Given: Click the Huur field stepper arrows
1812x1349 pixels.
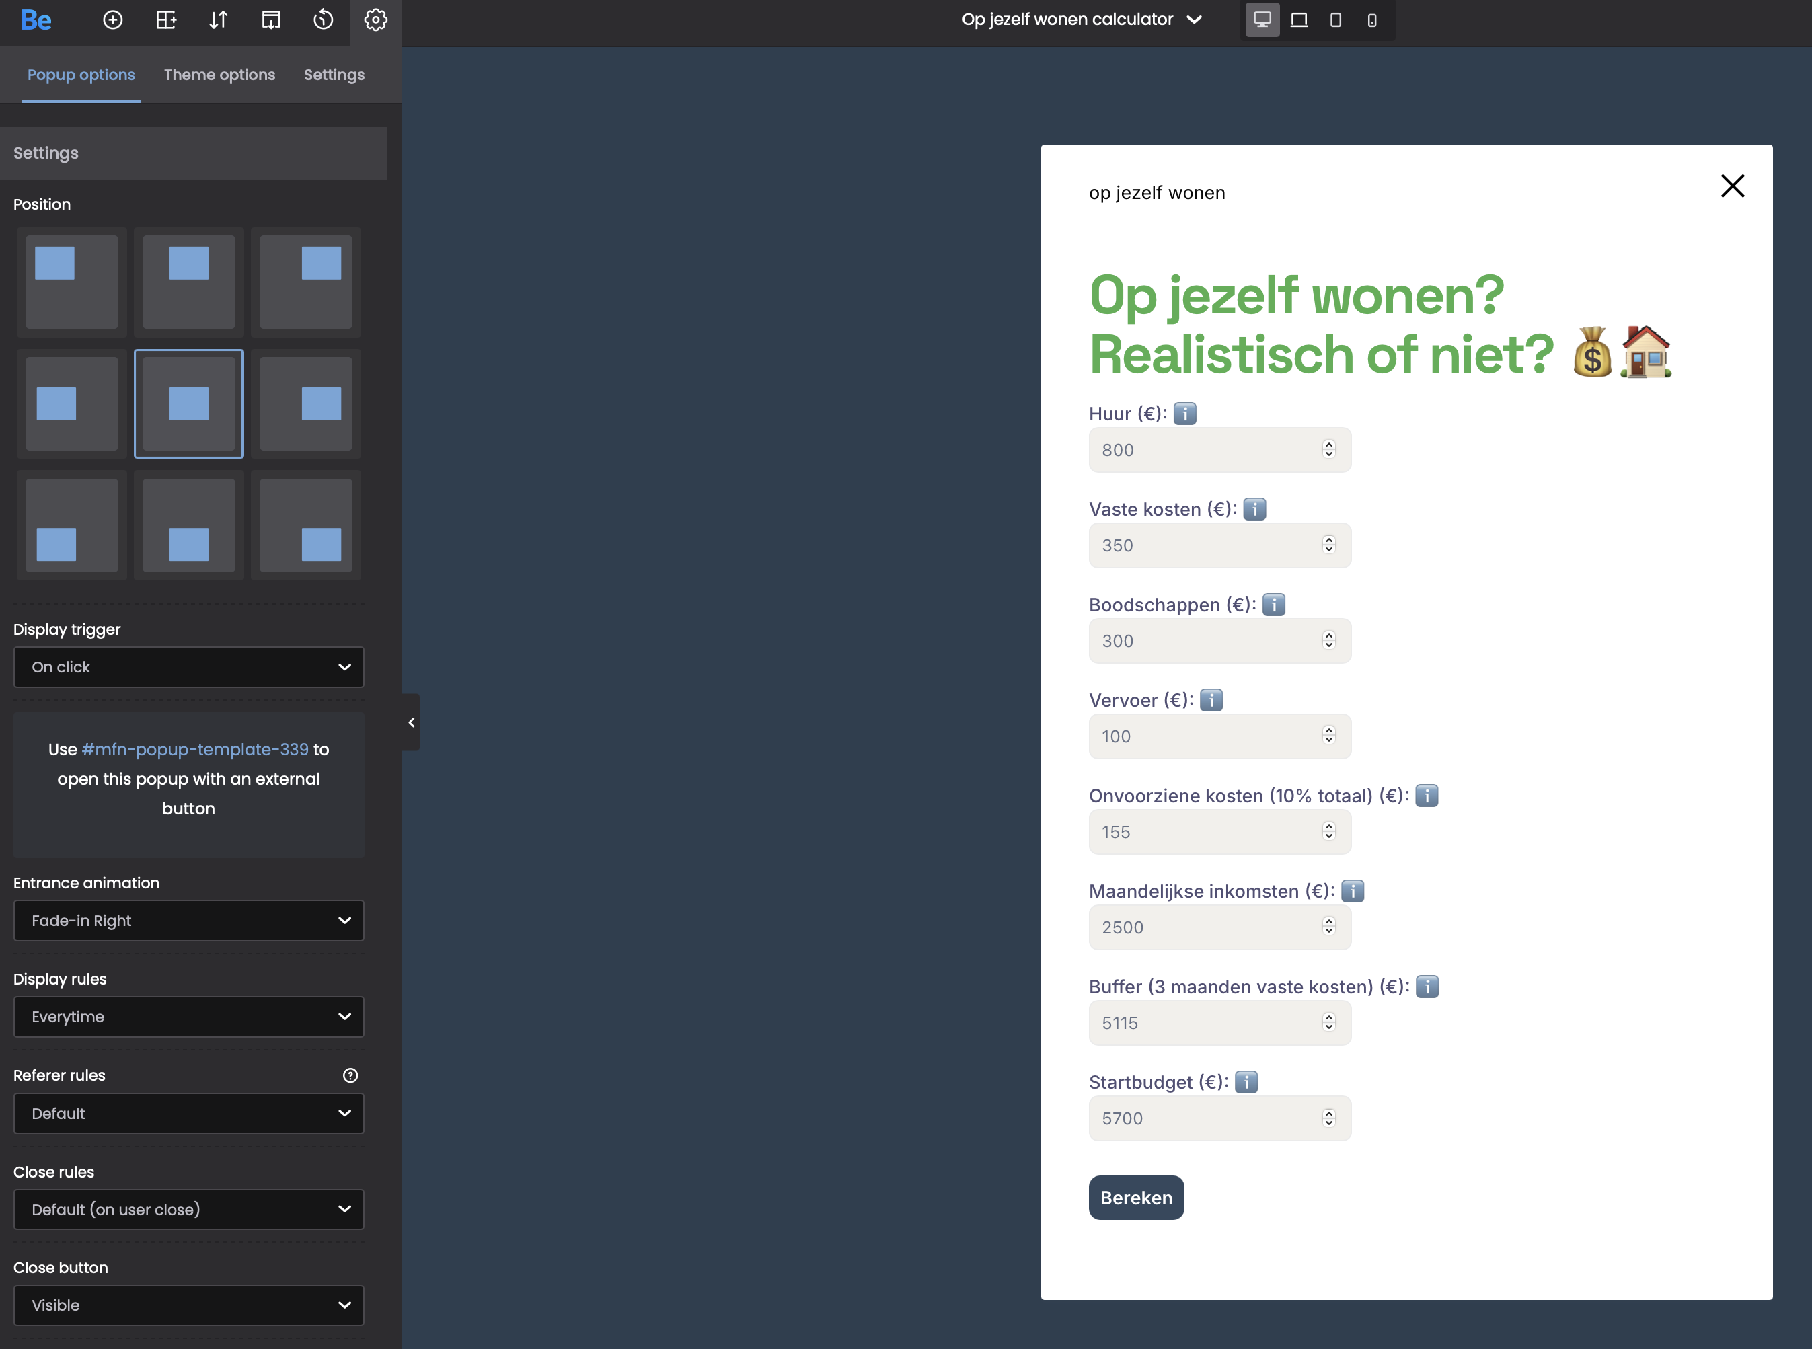Looking at the screenshot, I should pyautogui.click(x=1328, y=449).
